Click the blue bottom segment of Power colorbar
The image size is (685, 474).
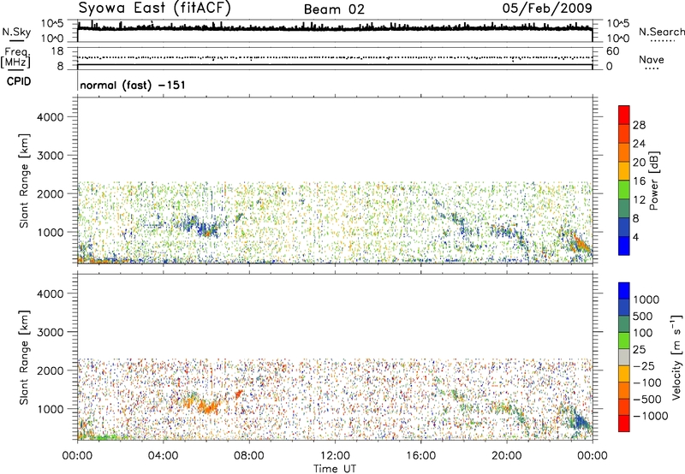624,246
